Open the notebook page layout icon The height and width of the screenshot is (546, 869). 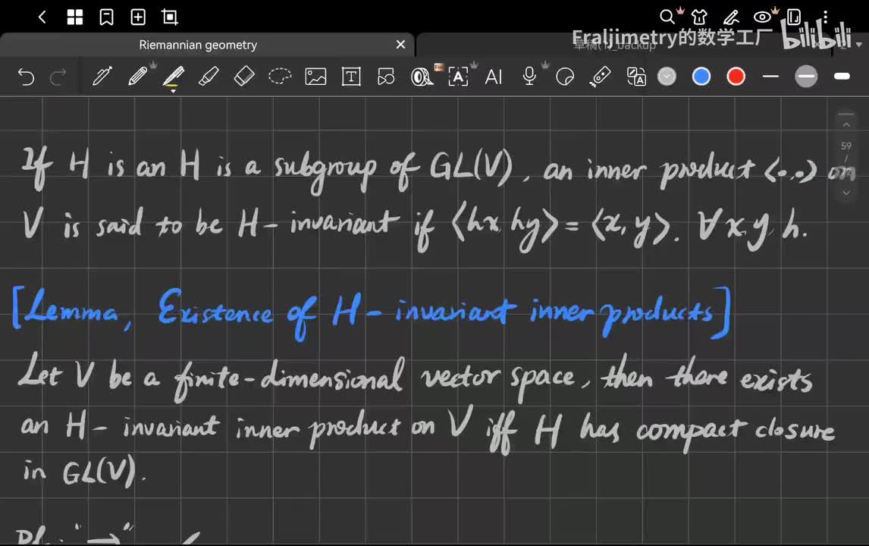pos(794,17)
